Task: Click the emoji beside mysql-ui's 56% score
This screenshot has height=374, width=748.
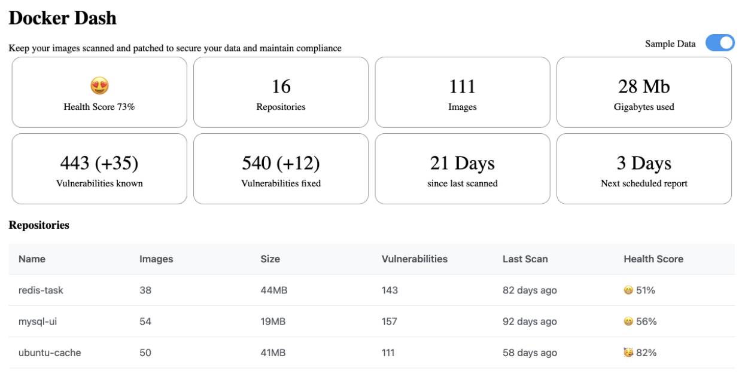Action: point(628,321)
